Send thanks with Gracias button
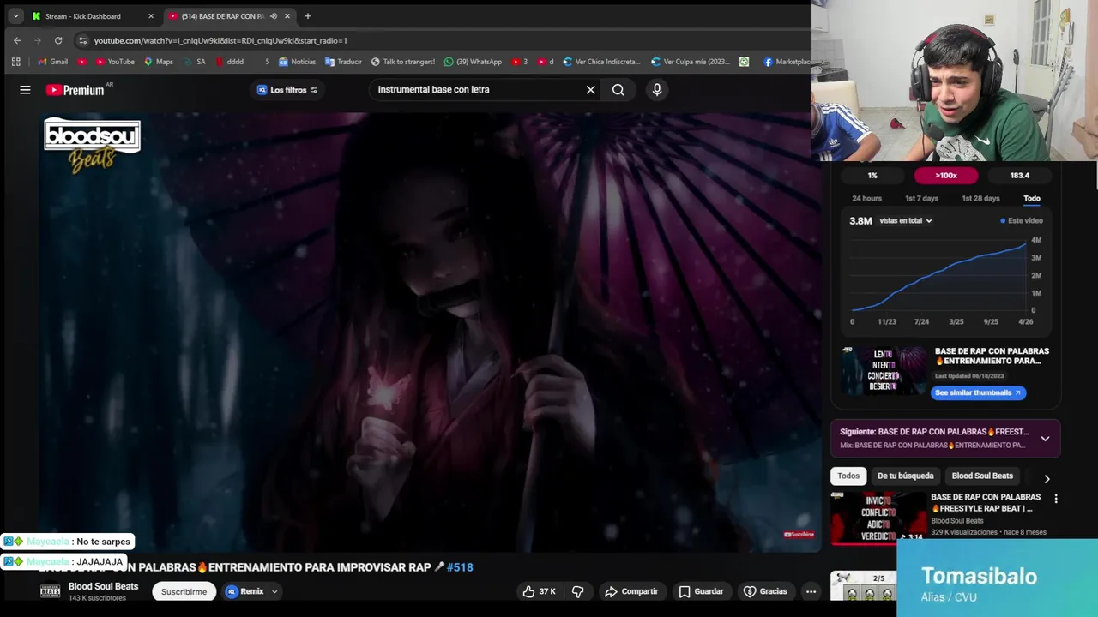The width and height of the screenshot is (1098, 617). click(765, 591)
